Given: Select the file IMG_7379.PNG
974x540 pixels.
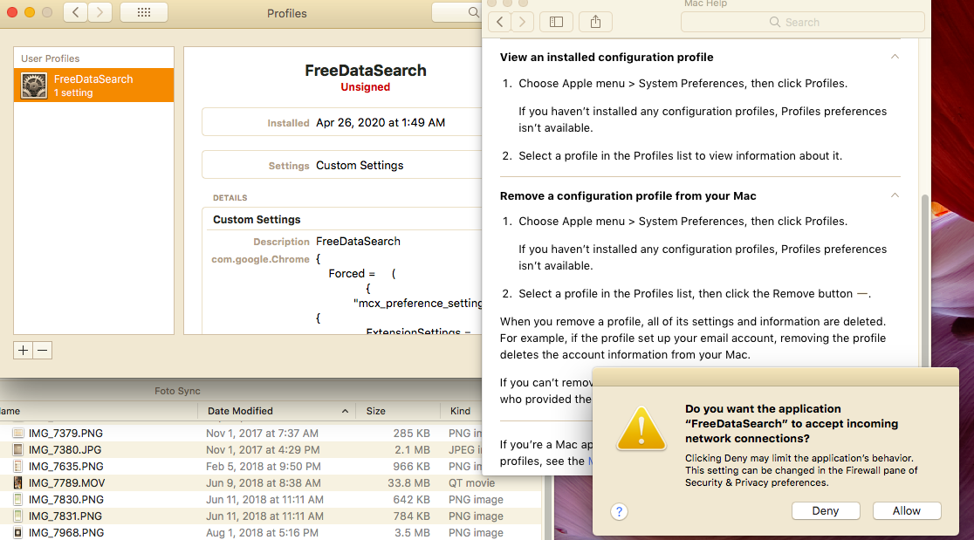Looking at the screenshot, I should pos(65,434).
